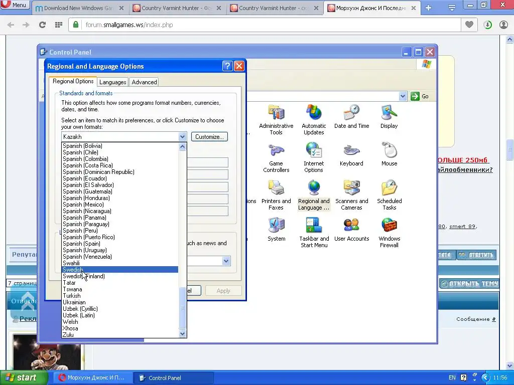The width and height of the screenshot is (514, 385).
Task: Switch to Languages tab in dialog
Action: point(113,82)
